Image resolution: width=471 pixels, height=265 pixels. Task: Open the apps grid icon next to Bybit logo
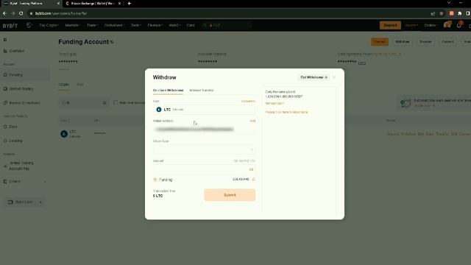[x=29, y=25]
